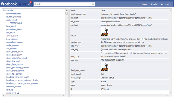Select headless_horseman_returns_cannon in the tree

point(22,84)
